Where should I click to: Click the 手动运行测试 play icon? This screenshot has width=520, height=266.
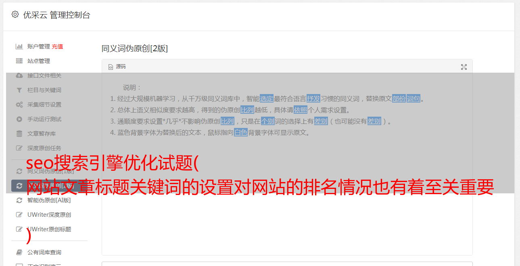(x=19, y=119)
